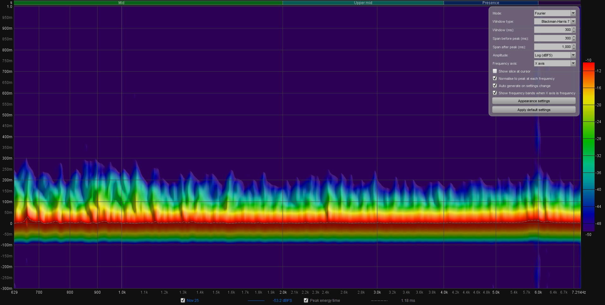Click the -10 label atop colour scale

588,60
